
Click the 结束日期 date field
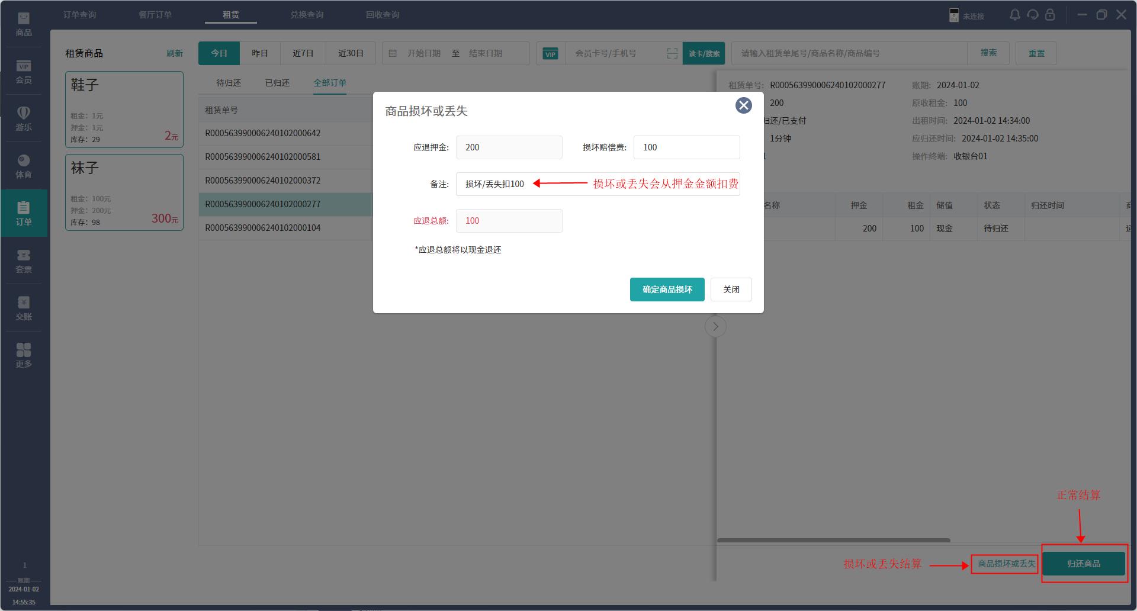pyautogui.click(x=486, y=53)
